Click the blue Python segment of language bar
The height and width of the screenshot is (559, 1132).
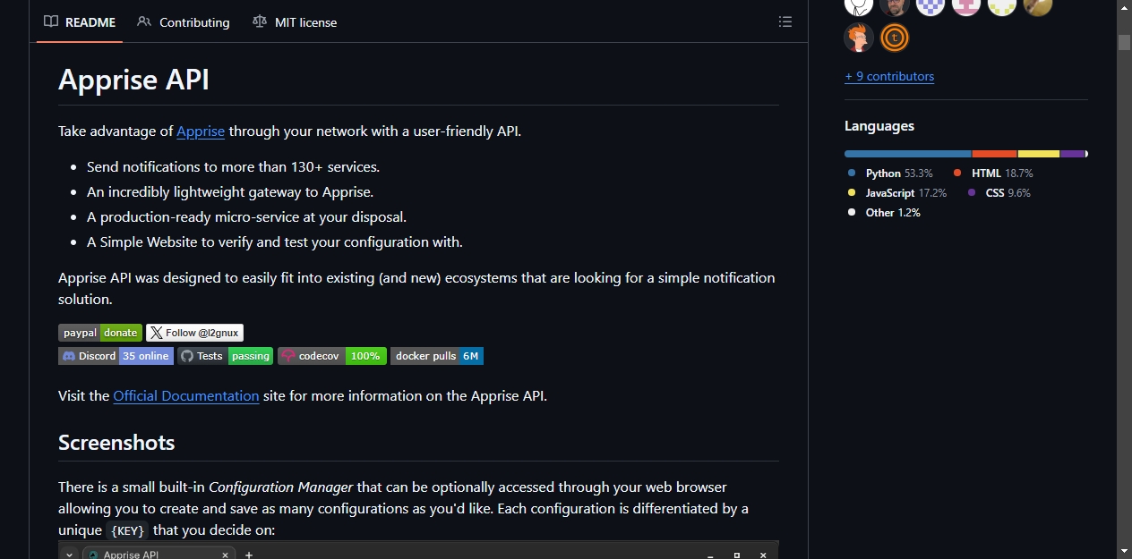(x=908, y=154)
